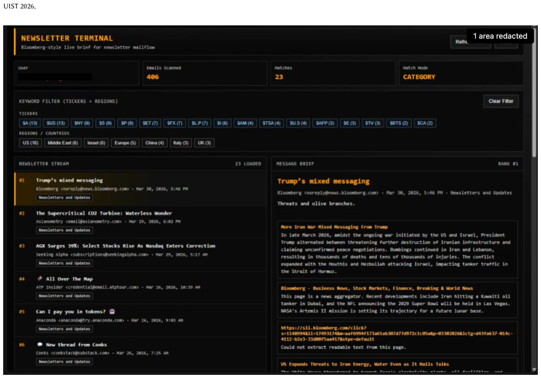
Task: Choose the $L.P (7) ticker chip
Action: click(x=200, y=123)
